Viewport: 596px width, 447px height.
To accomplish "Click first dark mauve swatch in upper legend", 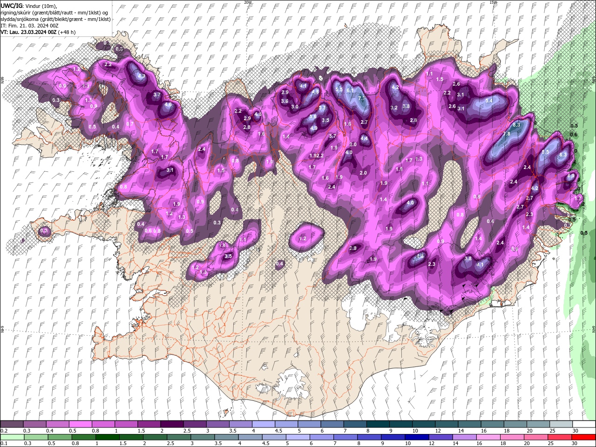I will 12,424.
